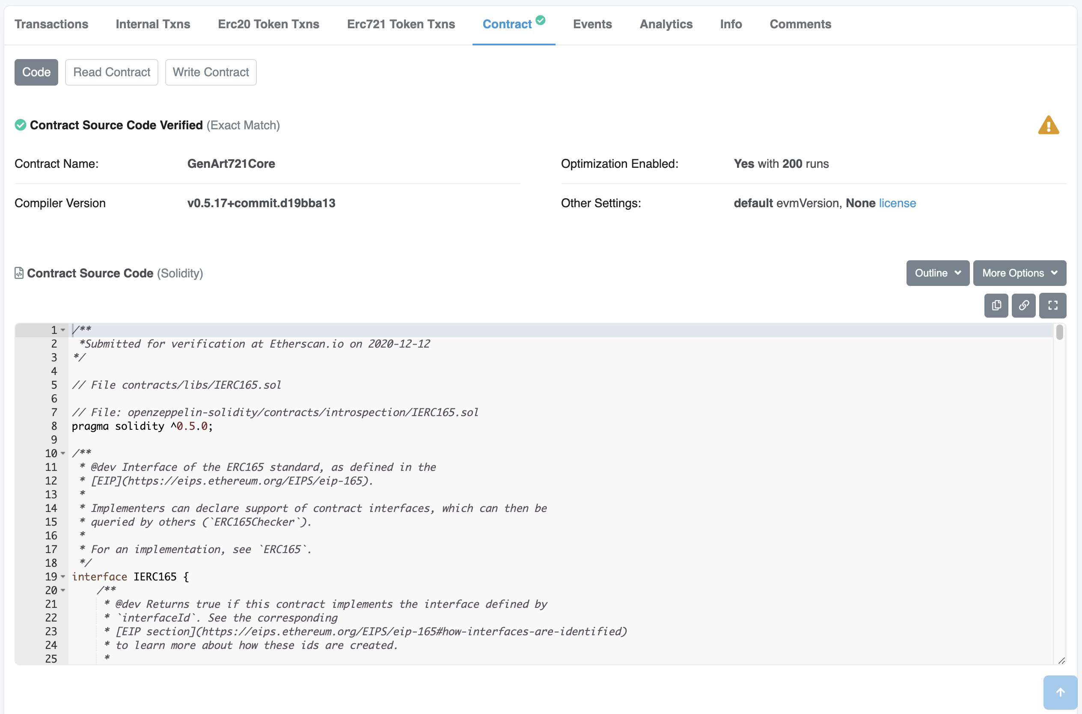
Task: Collapse the comment block at line 10
Action: (x=63, y=453)
